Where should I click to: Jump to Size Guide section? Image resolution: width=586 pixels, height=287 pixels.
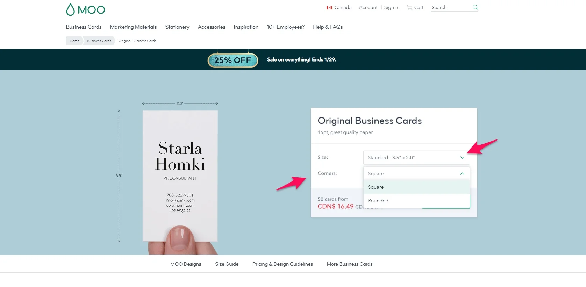point(227,264)
